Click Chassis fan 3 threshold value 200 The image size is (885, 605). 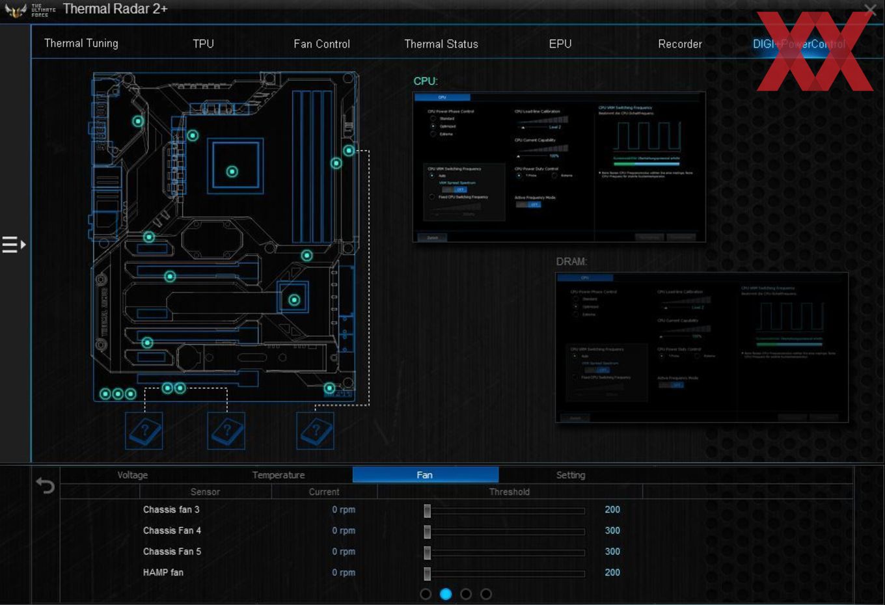612,509
